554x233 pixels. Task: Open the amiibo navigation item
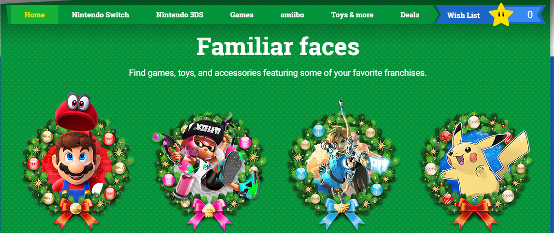[x=292, y=15]
